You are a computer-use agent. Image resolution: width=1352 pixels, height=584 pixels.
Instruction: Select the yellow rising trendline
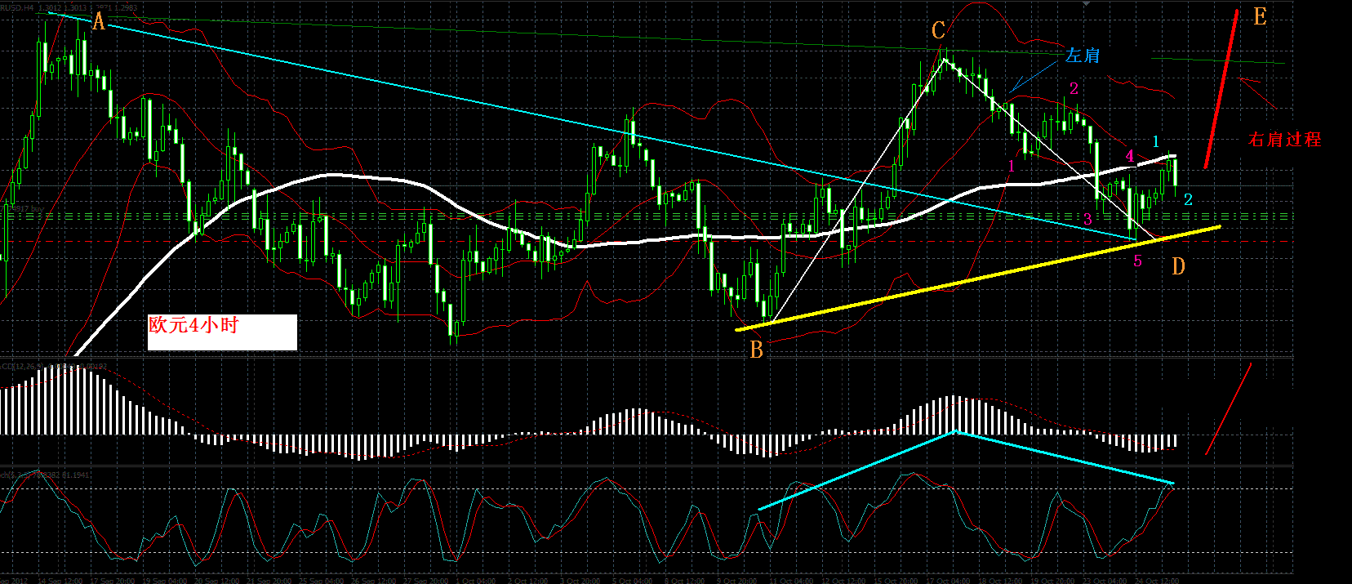pos(977,279)
